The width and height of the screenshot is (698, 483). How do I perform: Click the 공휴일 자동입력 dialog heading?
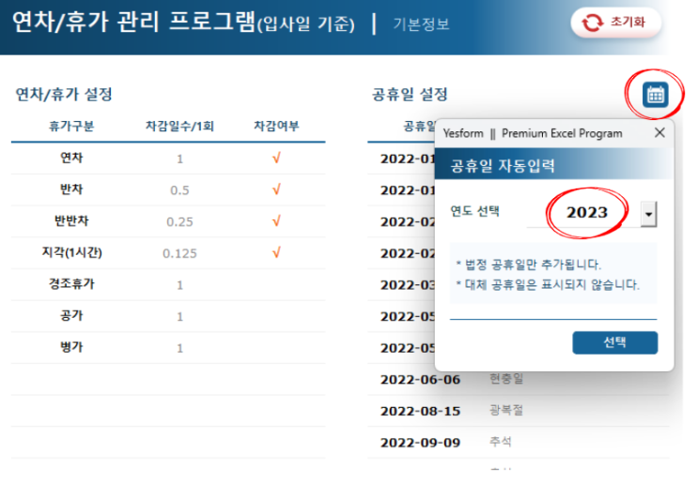point(503,166)
